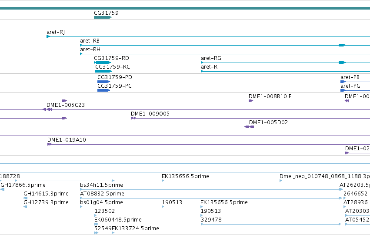Select the 329478 feature label
This screenshot has width=370, height=235.
(x=211, y=220)
